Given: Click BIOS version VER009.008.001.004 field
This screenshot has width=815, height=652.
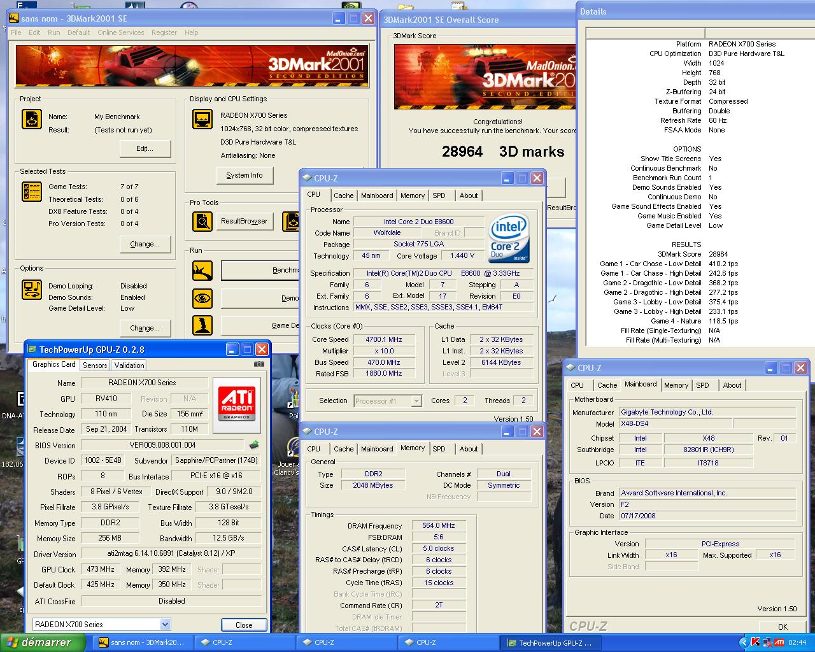Looking at the screenshot, I should (x=162, y=445).
